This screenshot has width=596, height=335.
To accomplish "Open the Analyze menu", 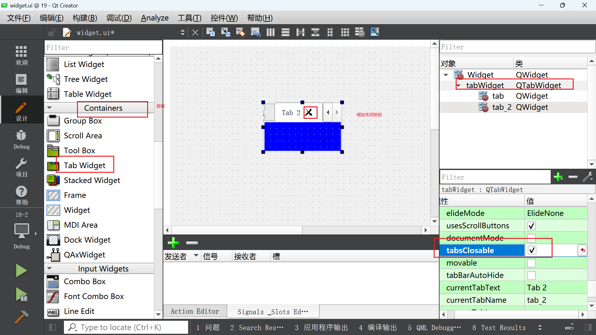I will pos(155,18).
